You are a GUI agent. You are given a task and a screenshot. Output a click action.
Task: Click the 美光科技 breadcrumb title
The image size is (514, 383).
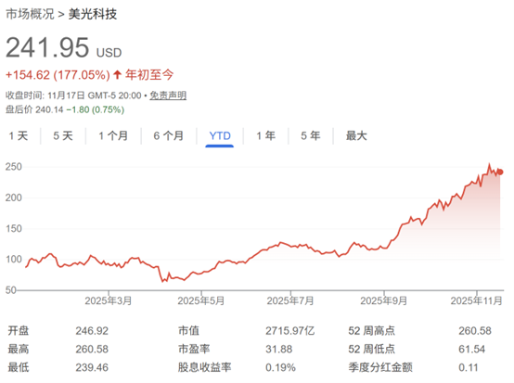pyautogui.click(x=93, y=14)
